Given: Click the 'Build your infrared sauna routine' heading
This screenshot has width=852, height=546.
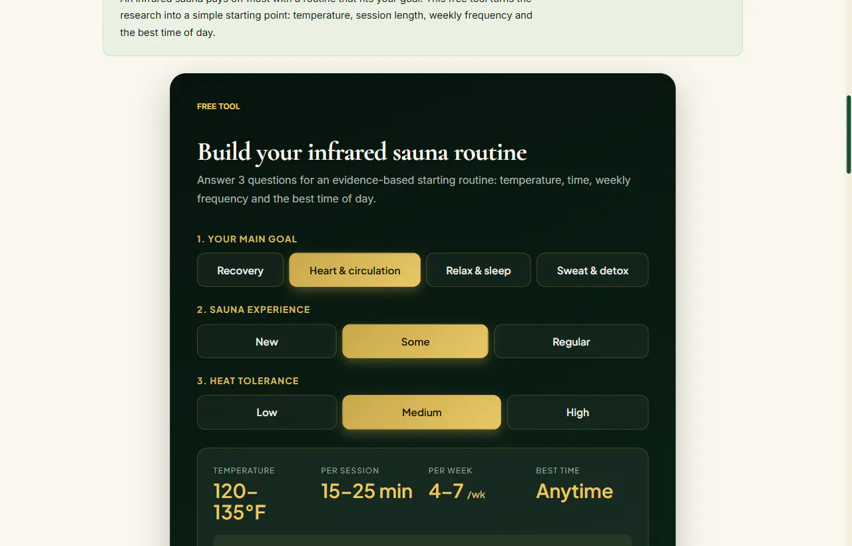Looking at the screenshot, I should [x=362, y=152].
